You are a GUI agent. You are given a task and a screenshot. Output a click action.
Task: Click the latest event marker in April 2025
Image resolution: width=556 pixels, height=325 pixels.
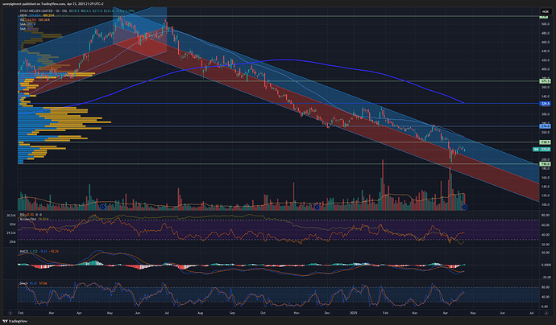pyautogui.click(x=464, y=207)
